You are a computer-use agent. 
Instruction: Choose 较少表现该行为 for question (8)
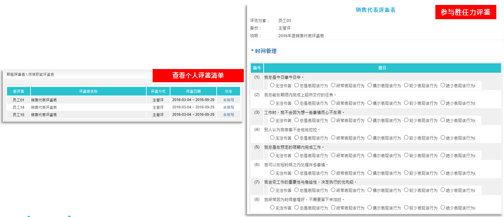coord(406,207)
